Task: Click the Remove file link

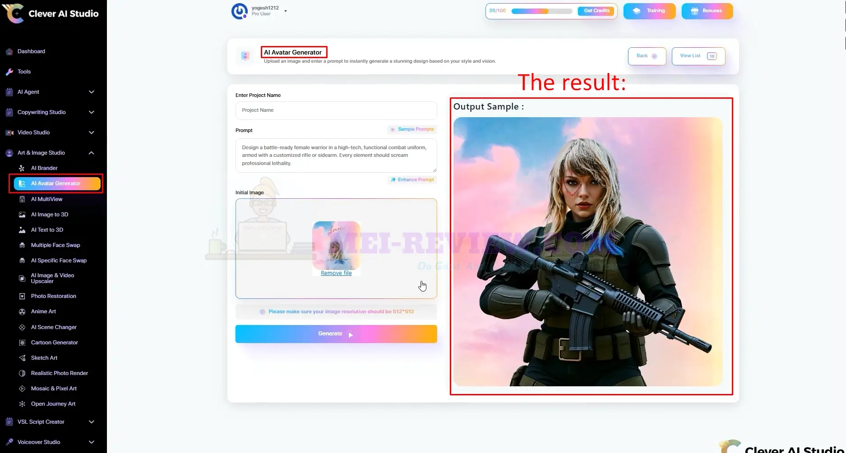Action: coord(336,273)
